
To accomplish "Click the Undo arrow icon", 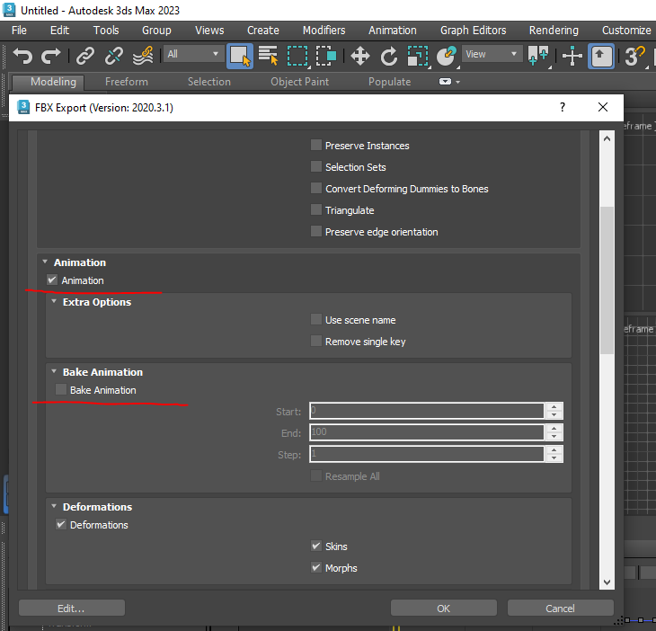I will point(22,56).
